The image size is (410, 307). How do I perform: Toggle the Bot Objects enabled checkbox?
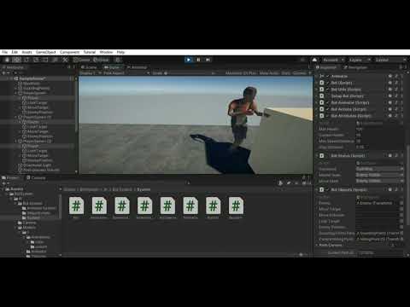pos(328,189)
